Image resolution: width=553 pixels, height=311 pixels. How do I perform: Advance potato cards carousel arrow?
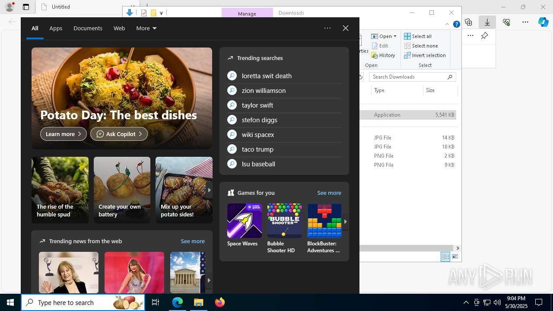209,190
